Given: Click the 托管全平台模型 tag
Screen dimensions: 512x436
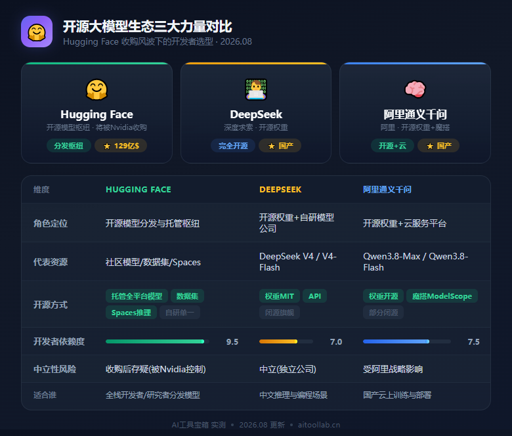Looking at the screenshot, I should (x=137, y=296).
